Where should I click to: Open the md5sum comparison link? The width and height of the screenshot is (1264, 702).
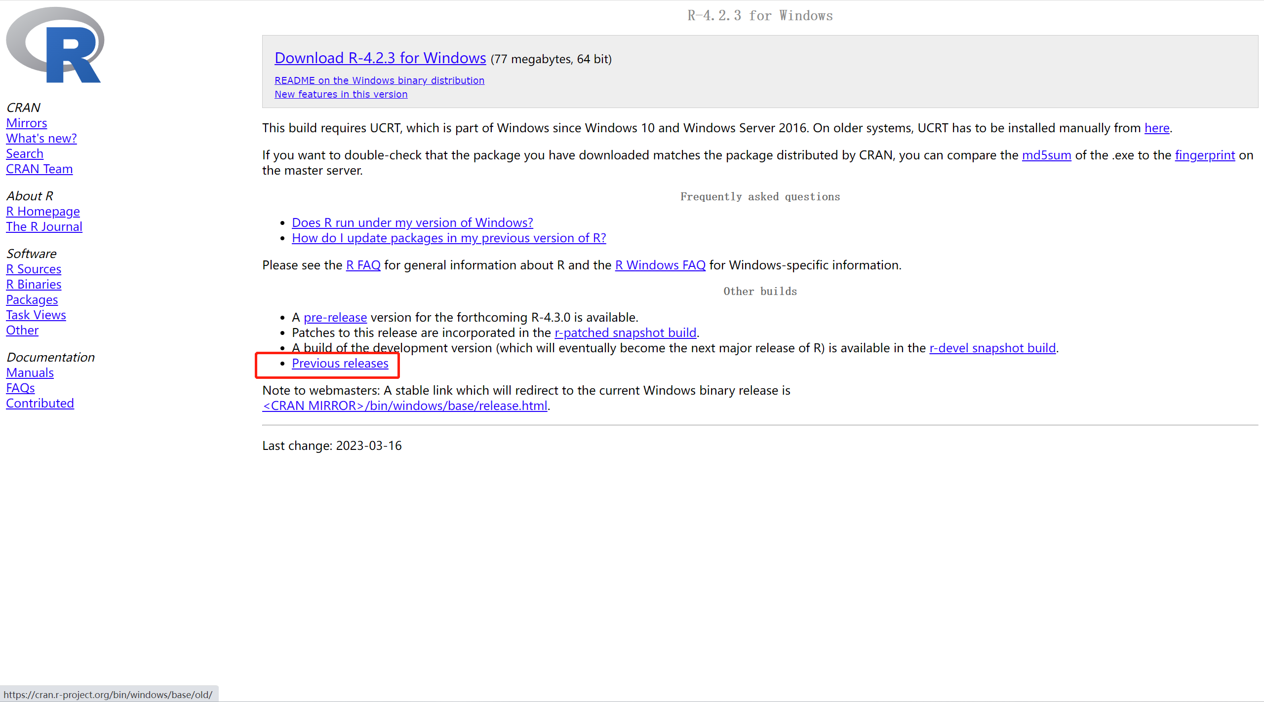pos(1046,155)
